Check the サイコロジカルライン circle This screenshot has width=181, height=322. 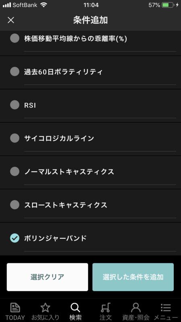pos(15,138)
